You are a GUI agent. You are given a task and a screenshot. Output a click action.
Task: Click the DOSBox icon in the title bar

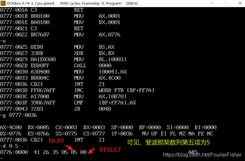[x=3, y=3]
